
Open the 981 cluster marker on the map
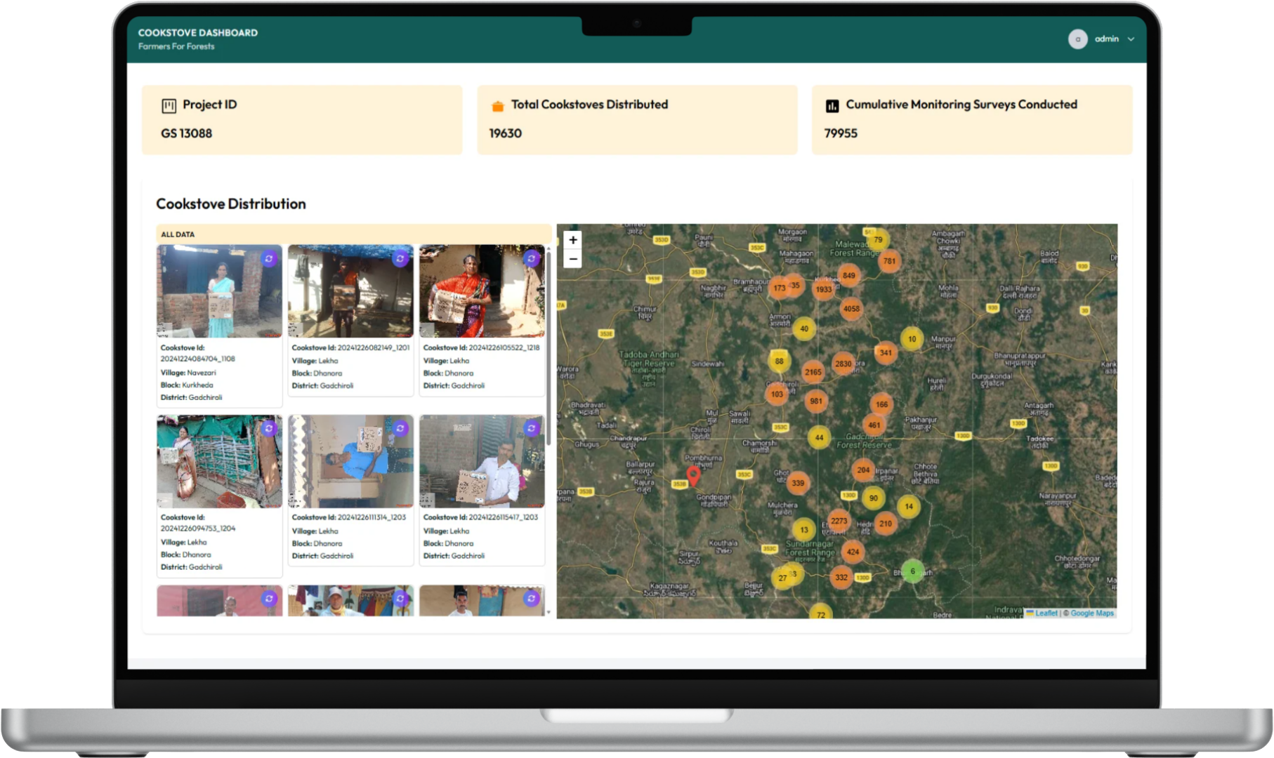click(815, 401)
